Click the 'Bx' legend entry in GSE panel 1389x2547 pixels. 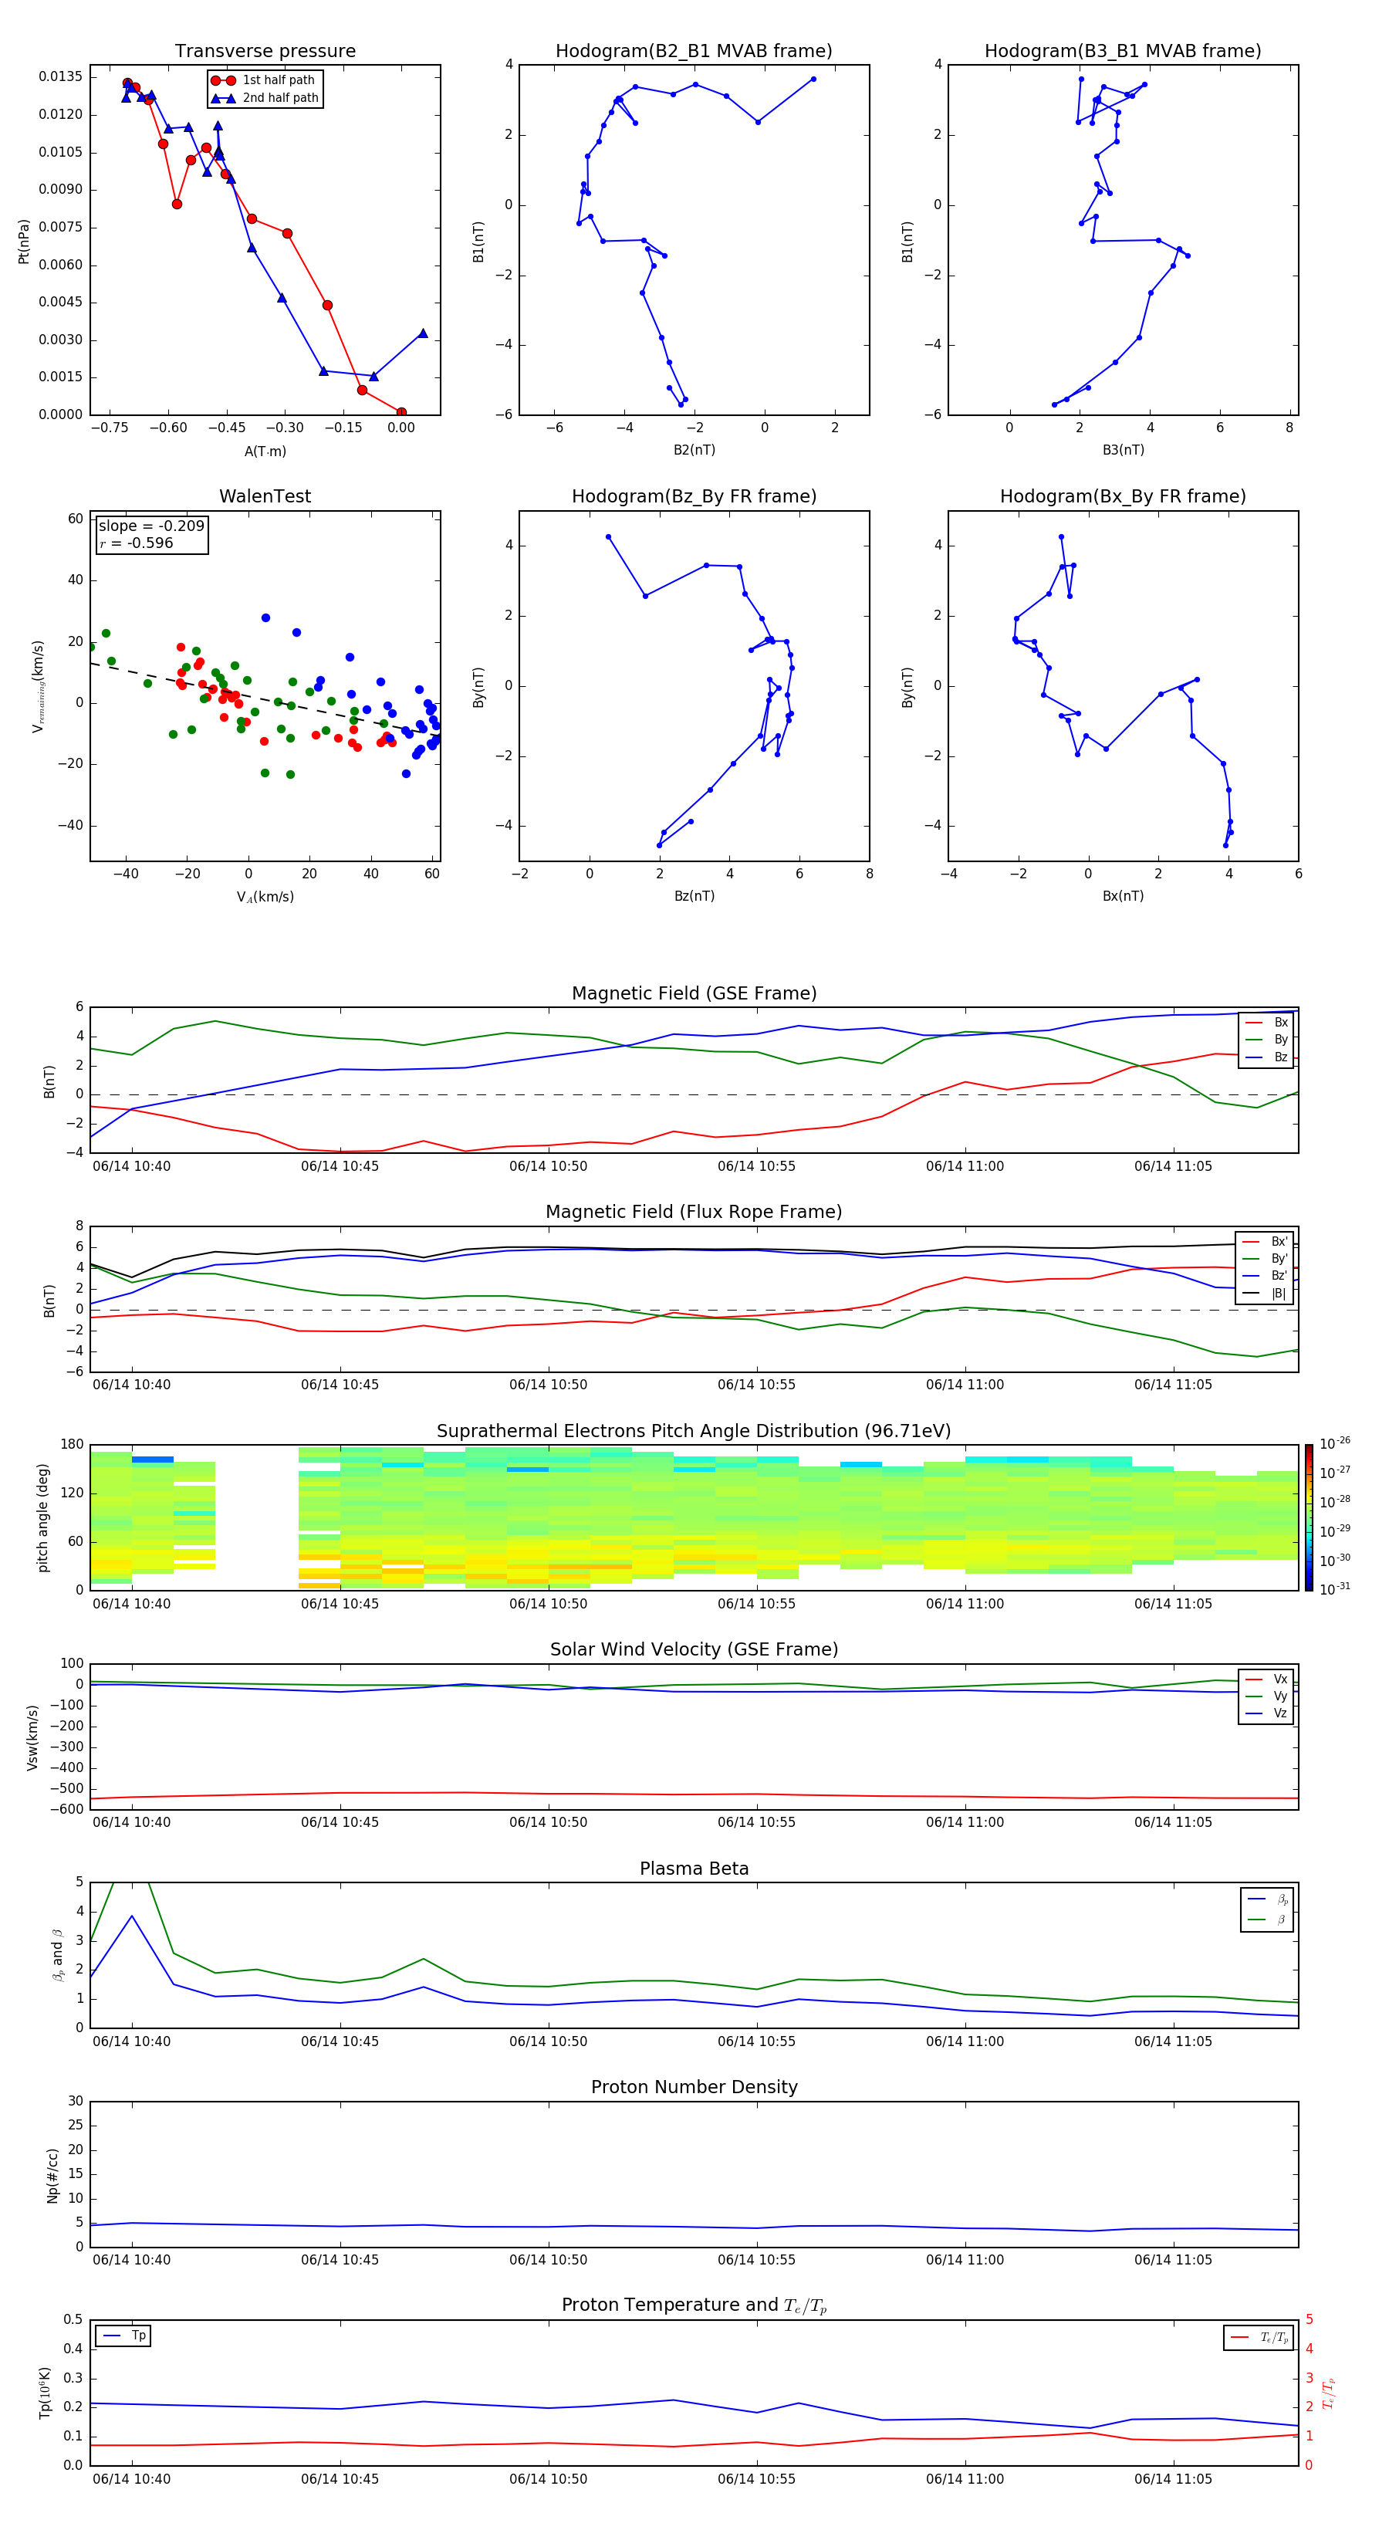coord(1266,1023)
